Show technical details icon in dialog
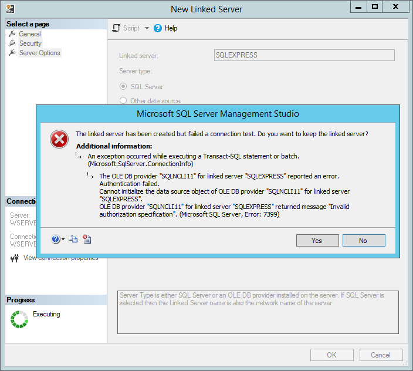The width and height of the screenshot is (413, 371). (87, 239)
